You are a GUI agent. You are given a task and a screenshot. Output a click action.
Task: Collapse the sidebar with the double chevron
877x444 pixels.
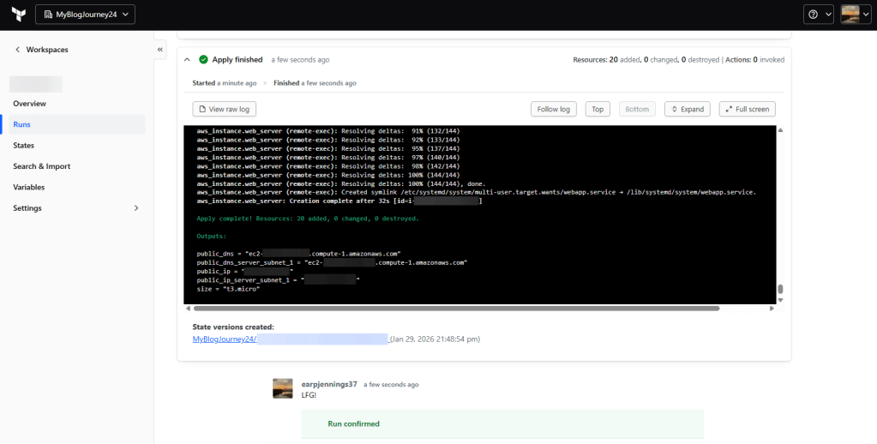point(160,51)
